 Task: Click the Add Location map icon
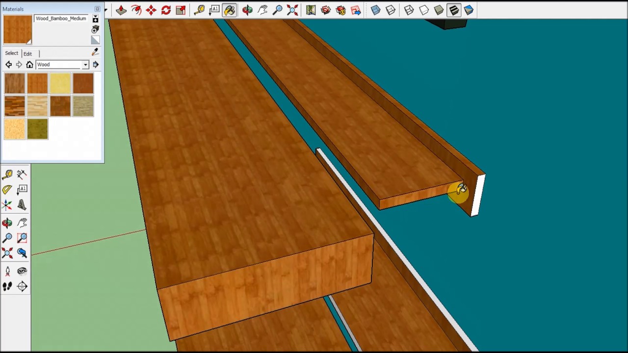point(311,10)
